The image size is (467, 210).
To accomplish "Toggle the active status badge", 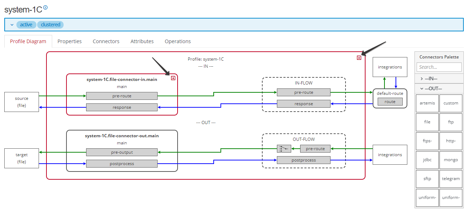I will (26, 24).
